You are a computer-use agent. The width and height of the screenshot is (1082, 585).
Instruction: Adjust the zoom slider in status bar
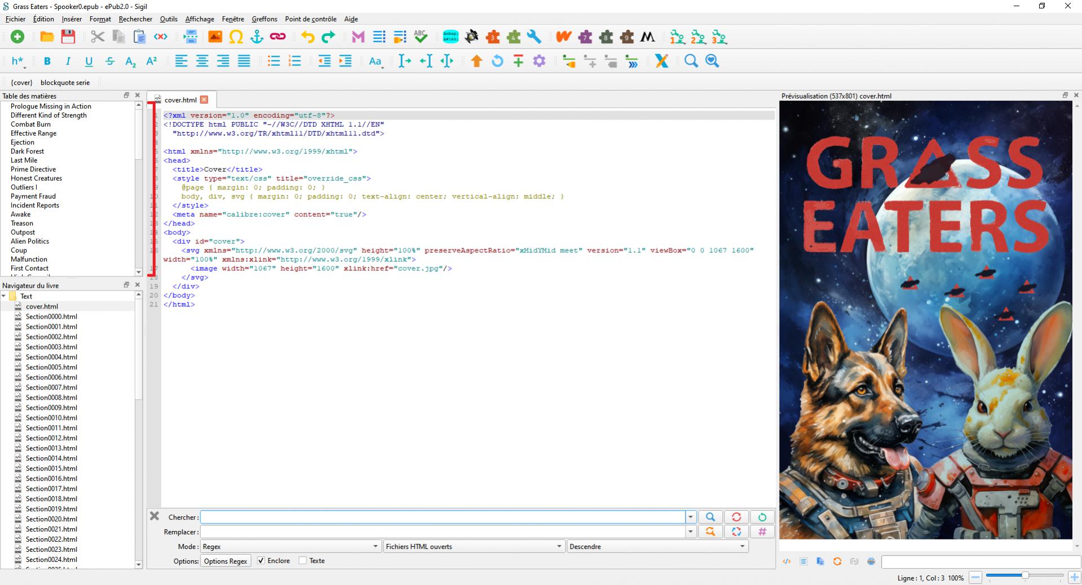[1024, 575]
